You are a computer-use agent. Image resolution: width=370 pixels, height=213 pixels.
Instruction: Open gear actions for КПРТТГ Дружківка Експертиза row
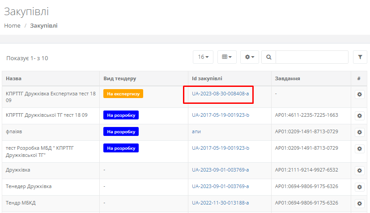[x=359, y=94]
